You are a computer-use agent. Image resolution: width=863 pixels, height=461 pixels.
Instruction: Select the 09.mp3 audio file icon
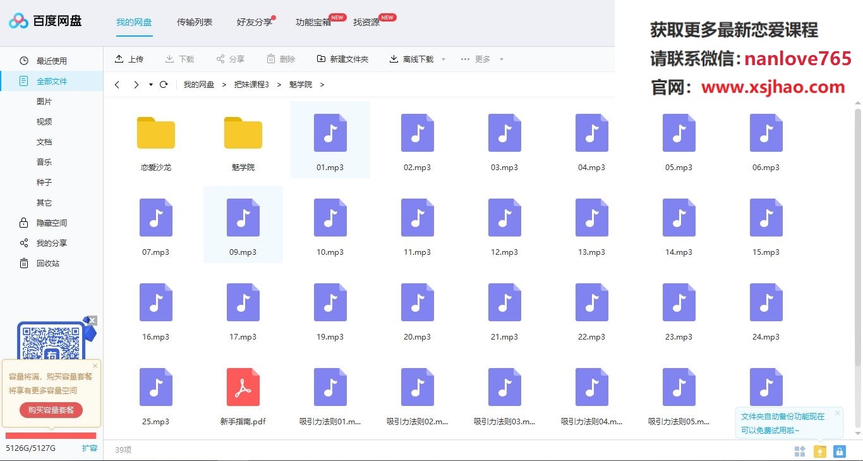click(x=243, y=218)
